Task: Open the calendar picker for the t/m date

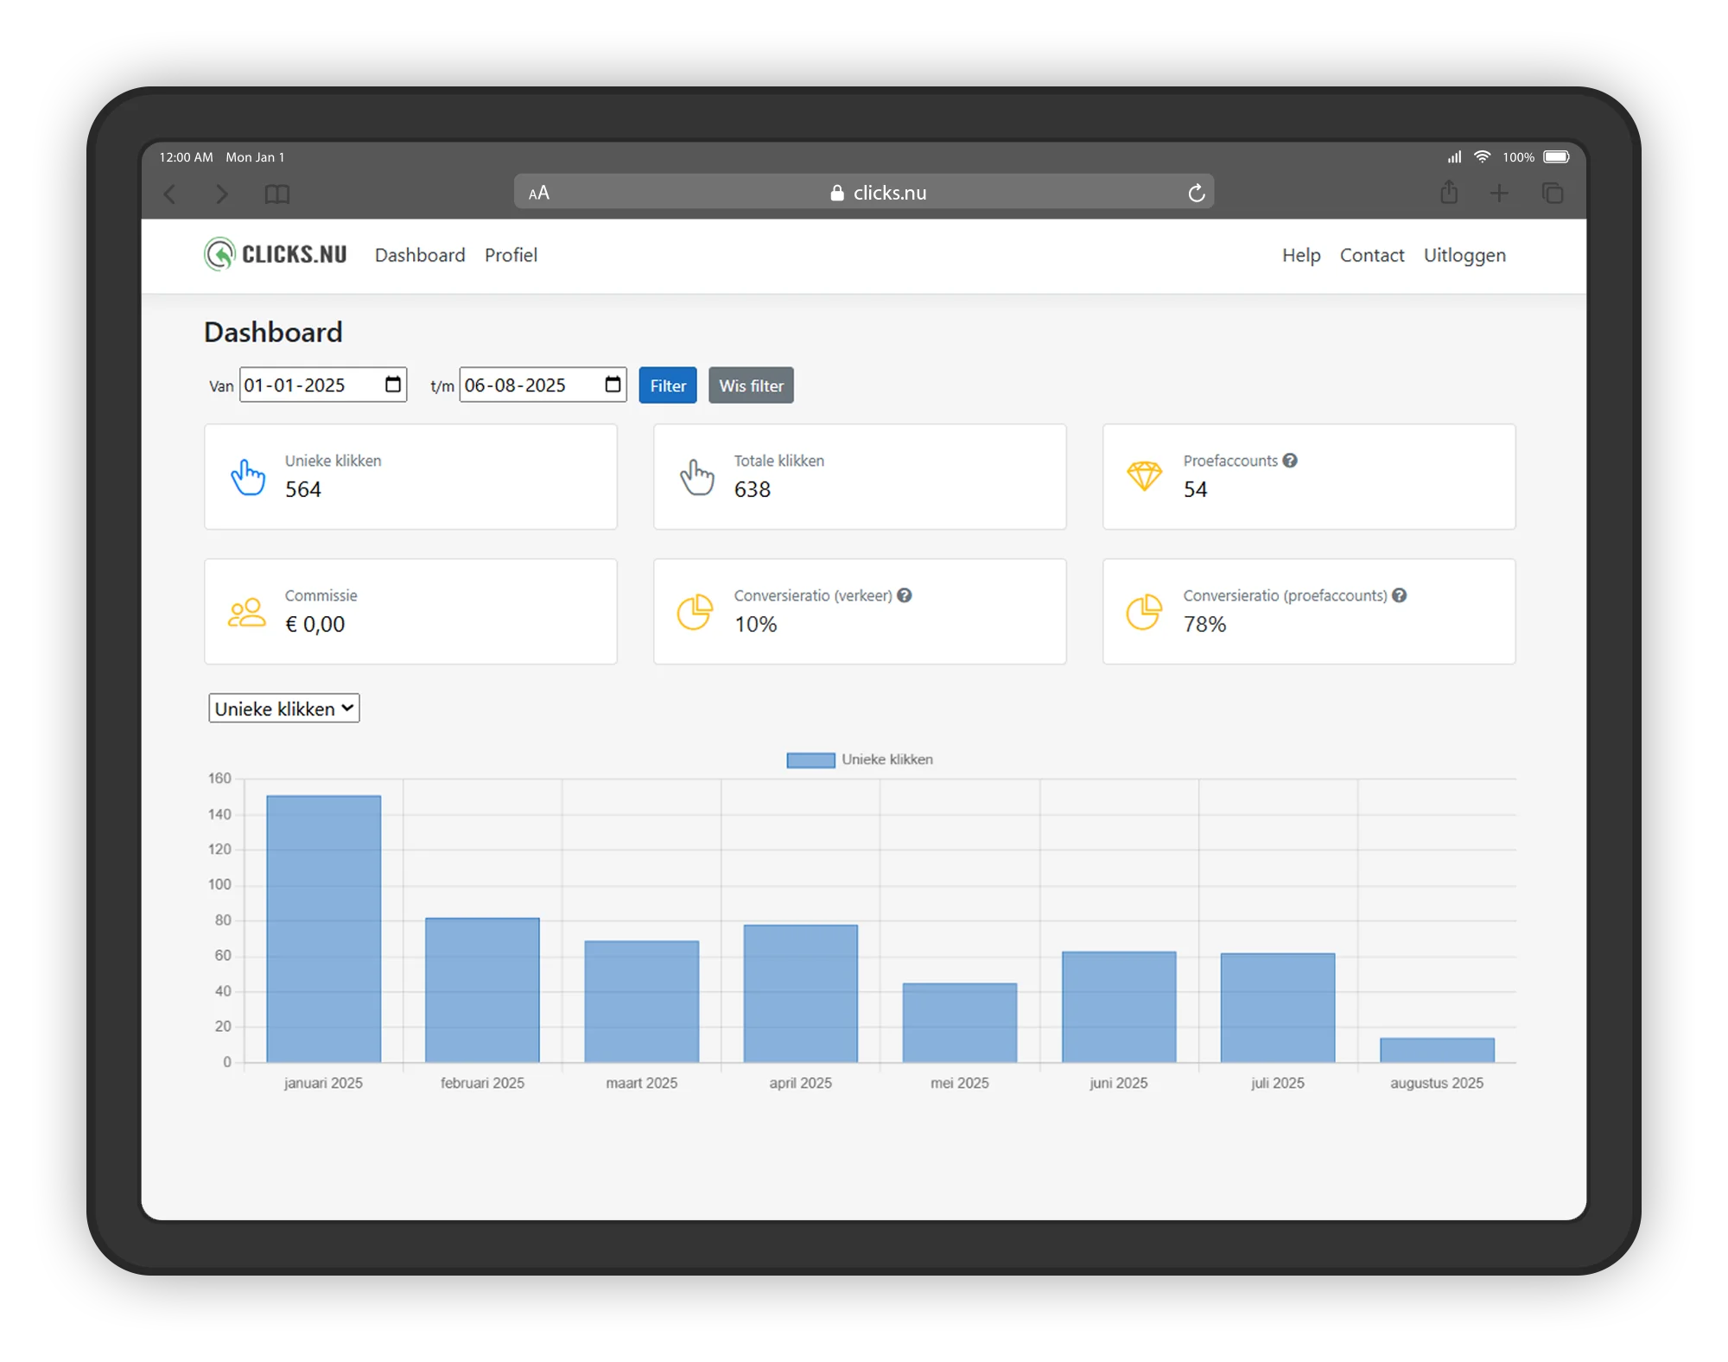Action: tap(613, 385)
